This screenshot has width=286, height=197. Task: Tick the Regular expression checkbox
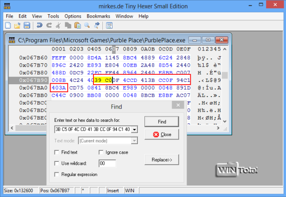57,175
